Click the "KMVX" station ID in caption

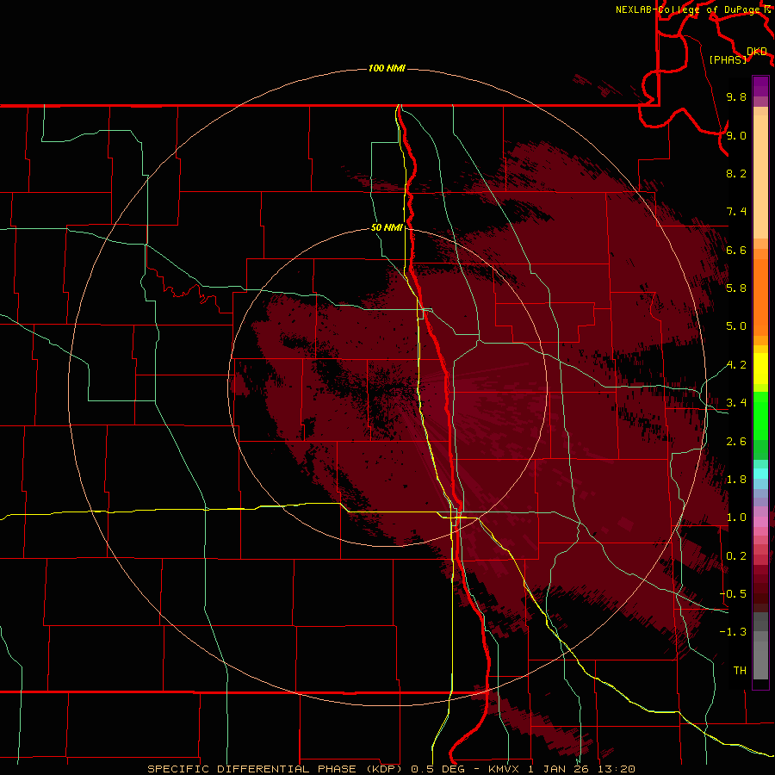click(x=504, y=769)
